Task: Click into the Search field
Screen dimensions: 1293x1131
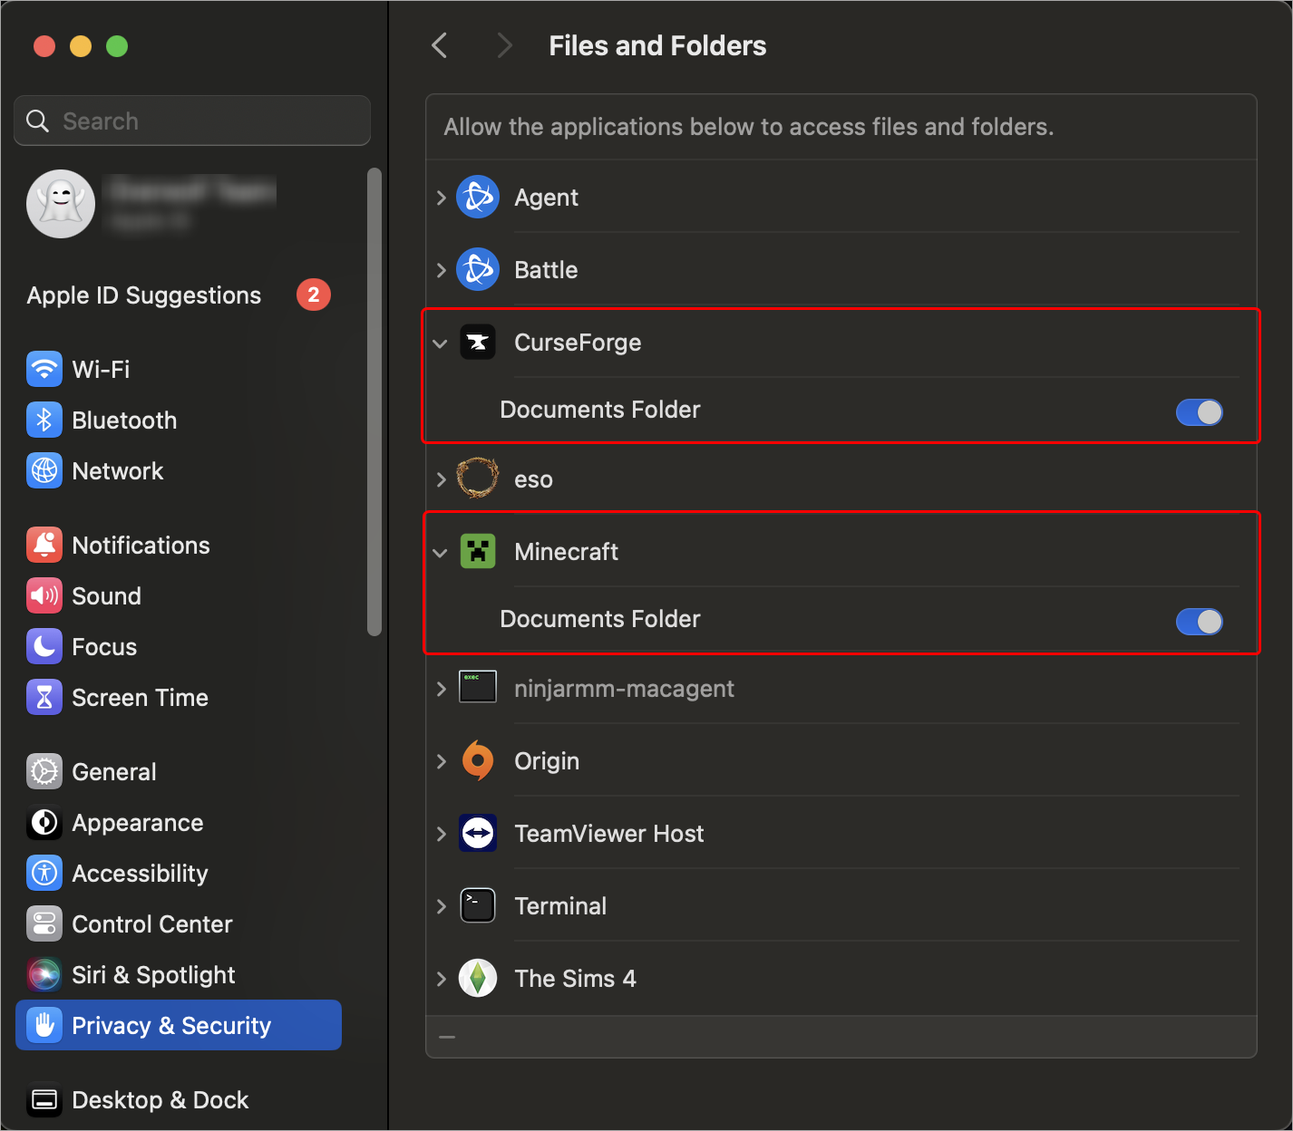Action: pos(192,121)
